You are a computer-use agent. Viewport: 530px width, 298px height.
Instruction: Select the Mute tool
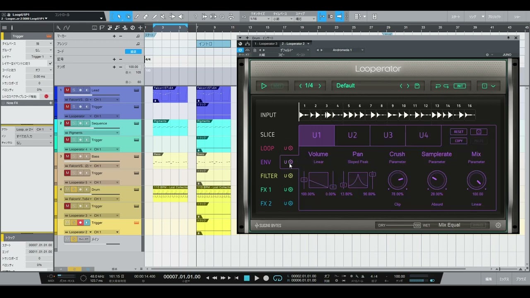tap(163, 17)
